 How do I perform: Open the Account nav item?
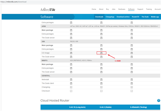pos(158,9)
